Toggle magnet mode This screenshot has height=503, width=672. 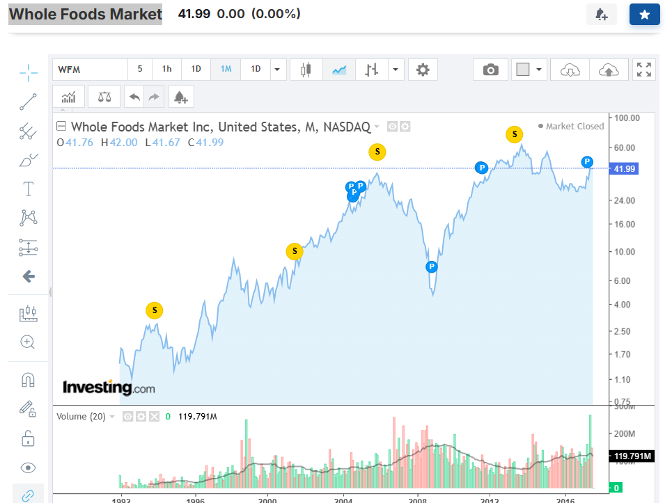coord(29,380)
